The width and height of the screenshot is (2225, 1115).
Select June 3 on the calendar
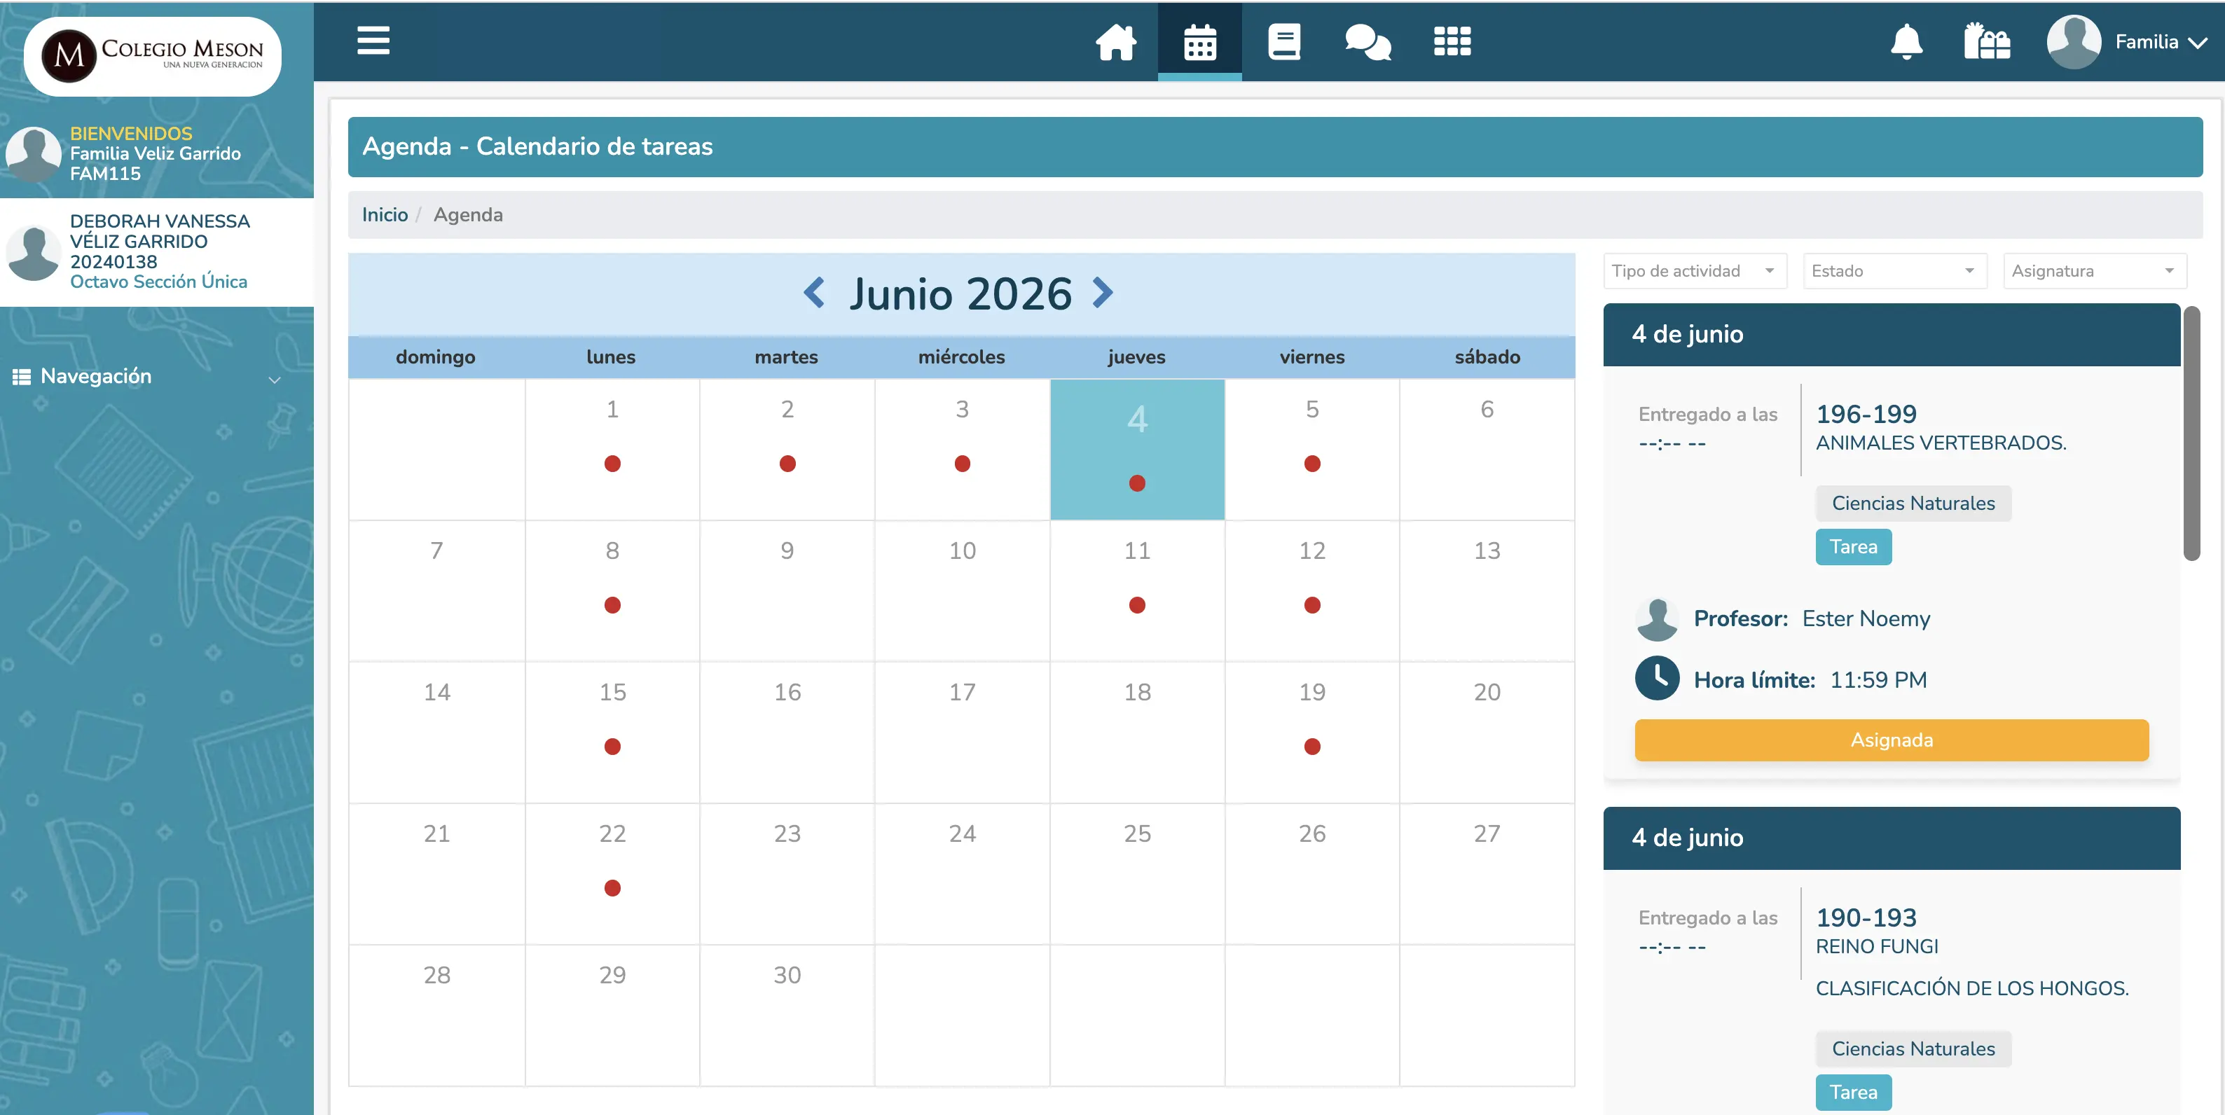pyautogui.click(x=961, y=450)
